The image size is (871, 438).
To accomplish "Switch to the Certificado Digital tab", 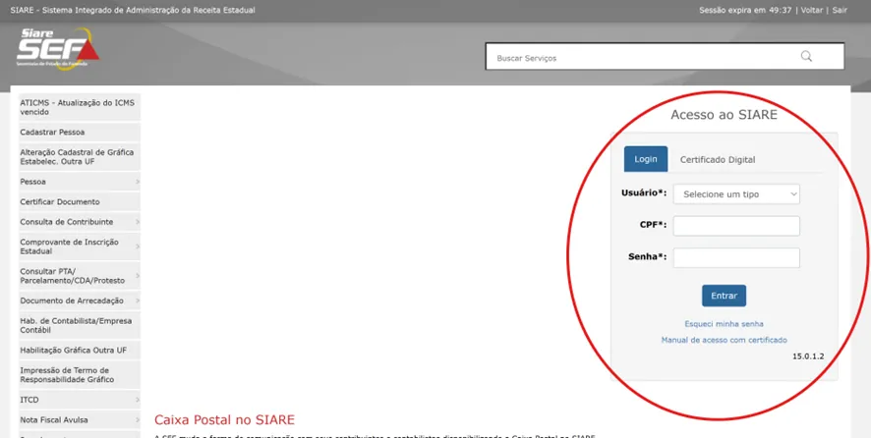I will click(718, 159).
